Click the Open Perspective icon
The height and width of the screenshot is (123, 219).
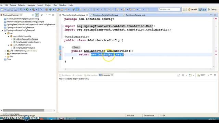pyautogui.click(x=184, y=10)
